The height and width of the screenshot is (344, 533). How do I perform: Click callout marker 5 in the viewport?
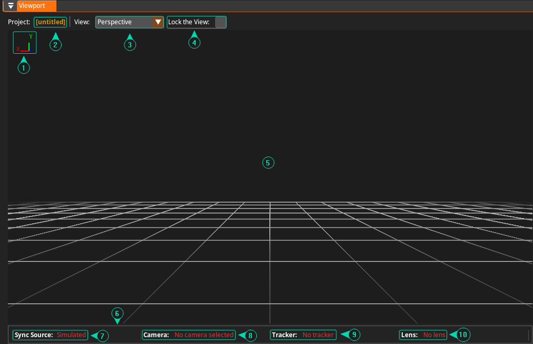pos(268,163)
